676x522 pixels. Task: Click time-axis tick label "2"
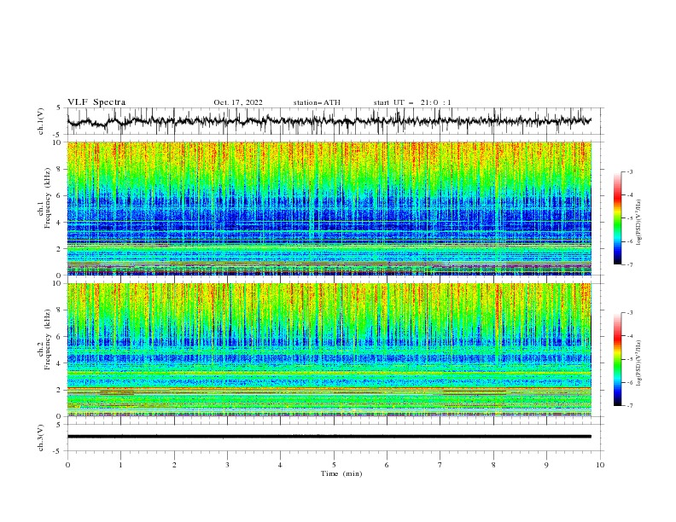(174, 465)
